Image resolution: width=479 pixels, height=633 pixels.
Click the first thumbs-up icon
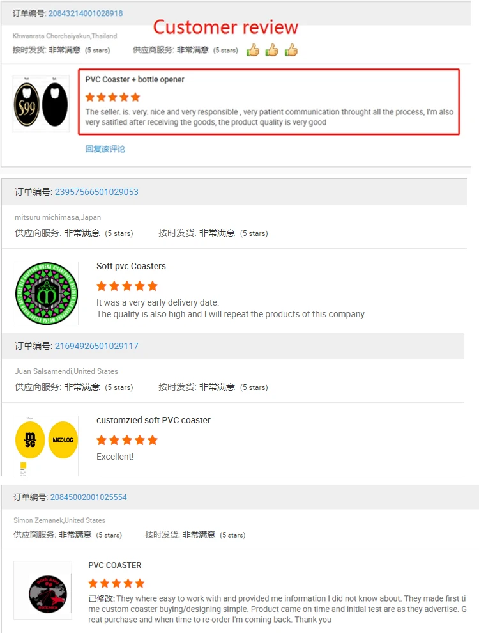tap(253, 50)
